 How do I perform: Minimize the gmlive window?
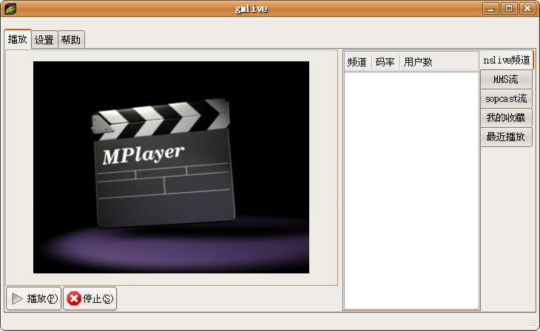490,8
